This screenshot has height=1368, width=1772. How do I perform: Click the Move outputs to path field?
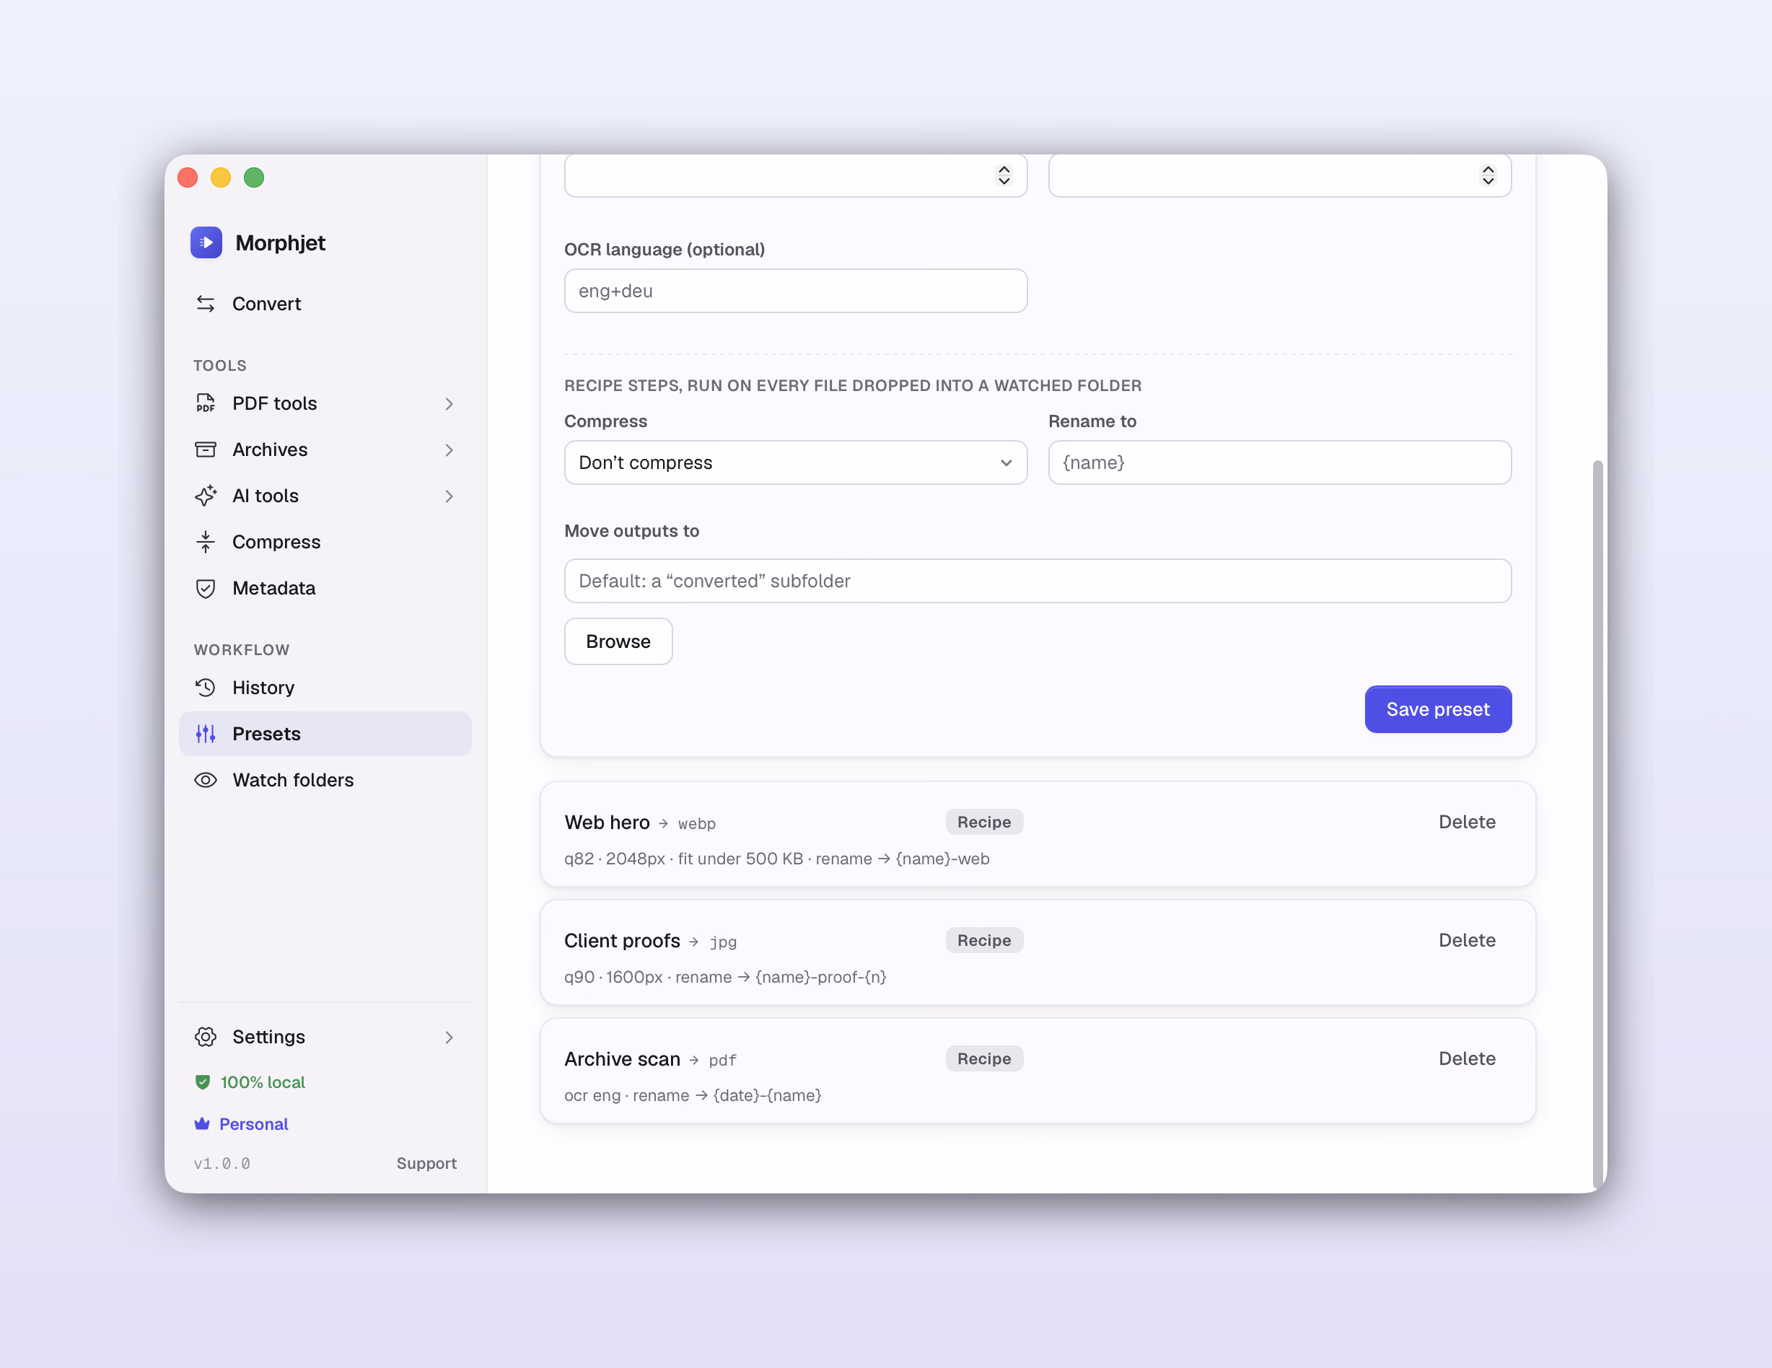(x=1038, y=581)
